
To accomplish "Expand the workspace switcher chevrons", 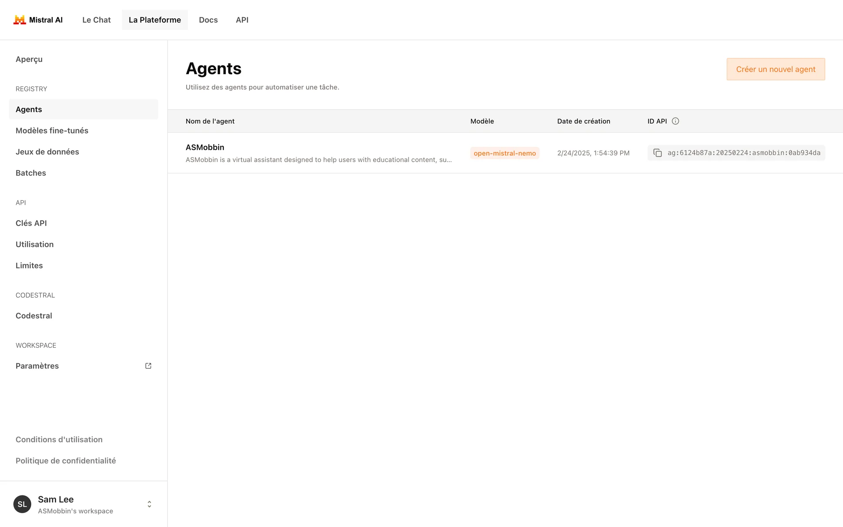I will pos(149,504).
